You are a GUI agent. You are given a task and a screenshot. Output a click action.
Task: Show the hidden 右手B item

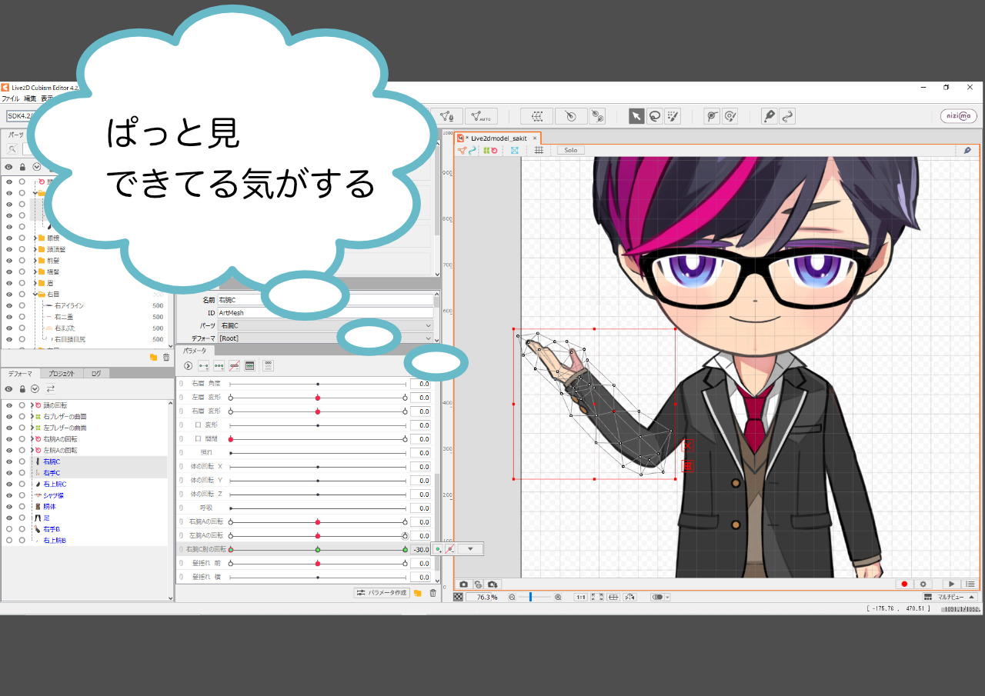(9, 529)
